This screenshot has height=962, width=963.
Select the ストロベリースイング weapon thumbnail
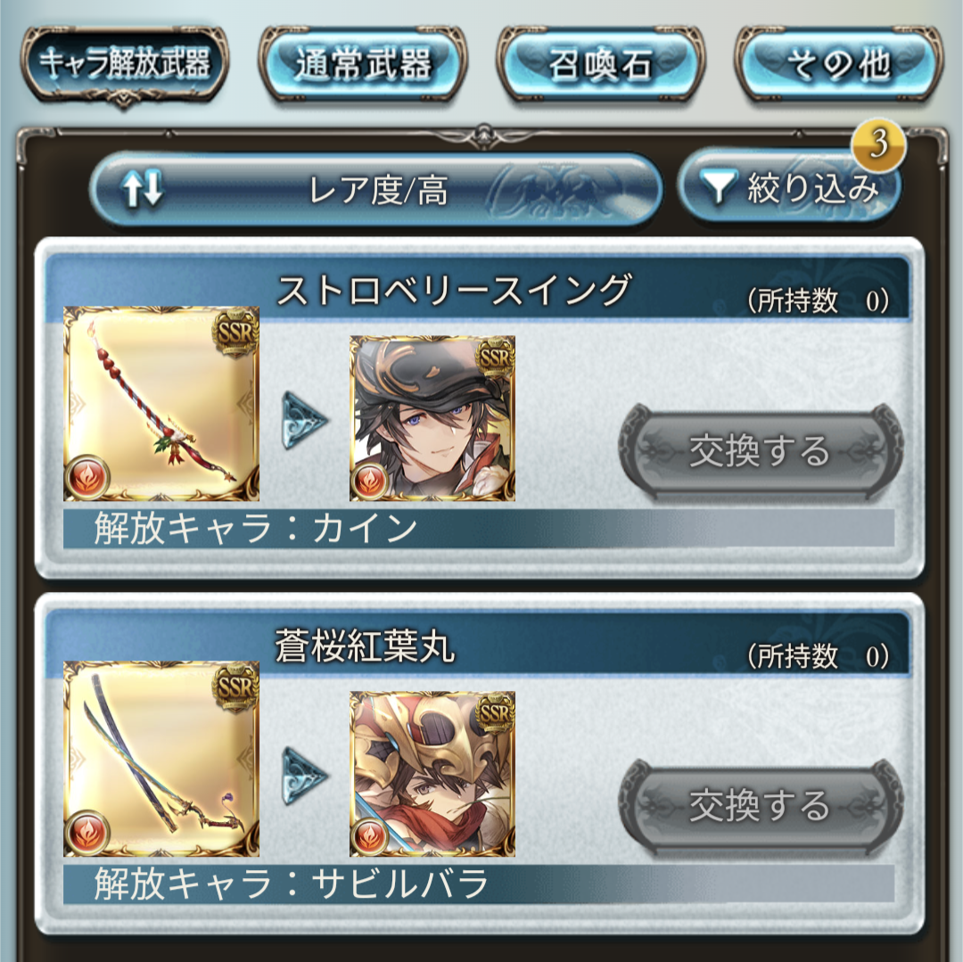coord(161,404)
